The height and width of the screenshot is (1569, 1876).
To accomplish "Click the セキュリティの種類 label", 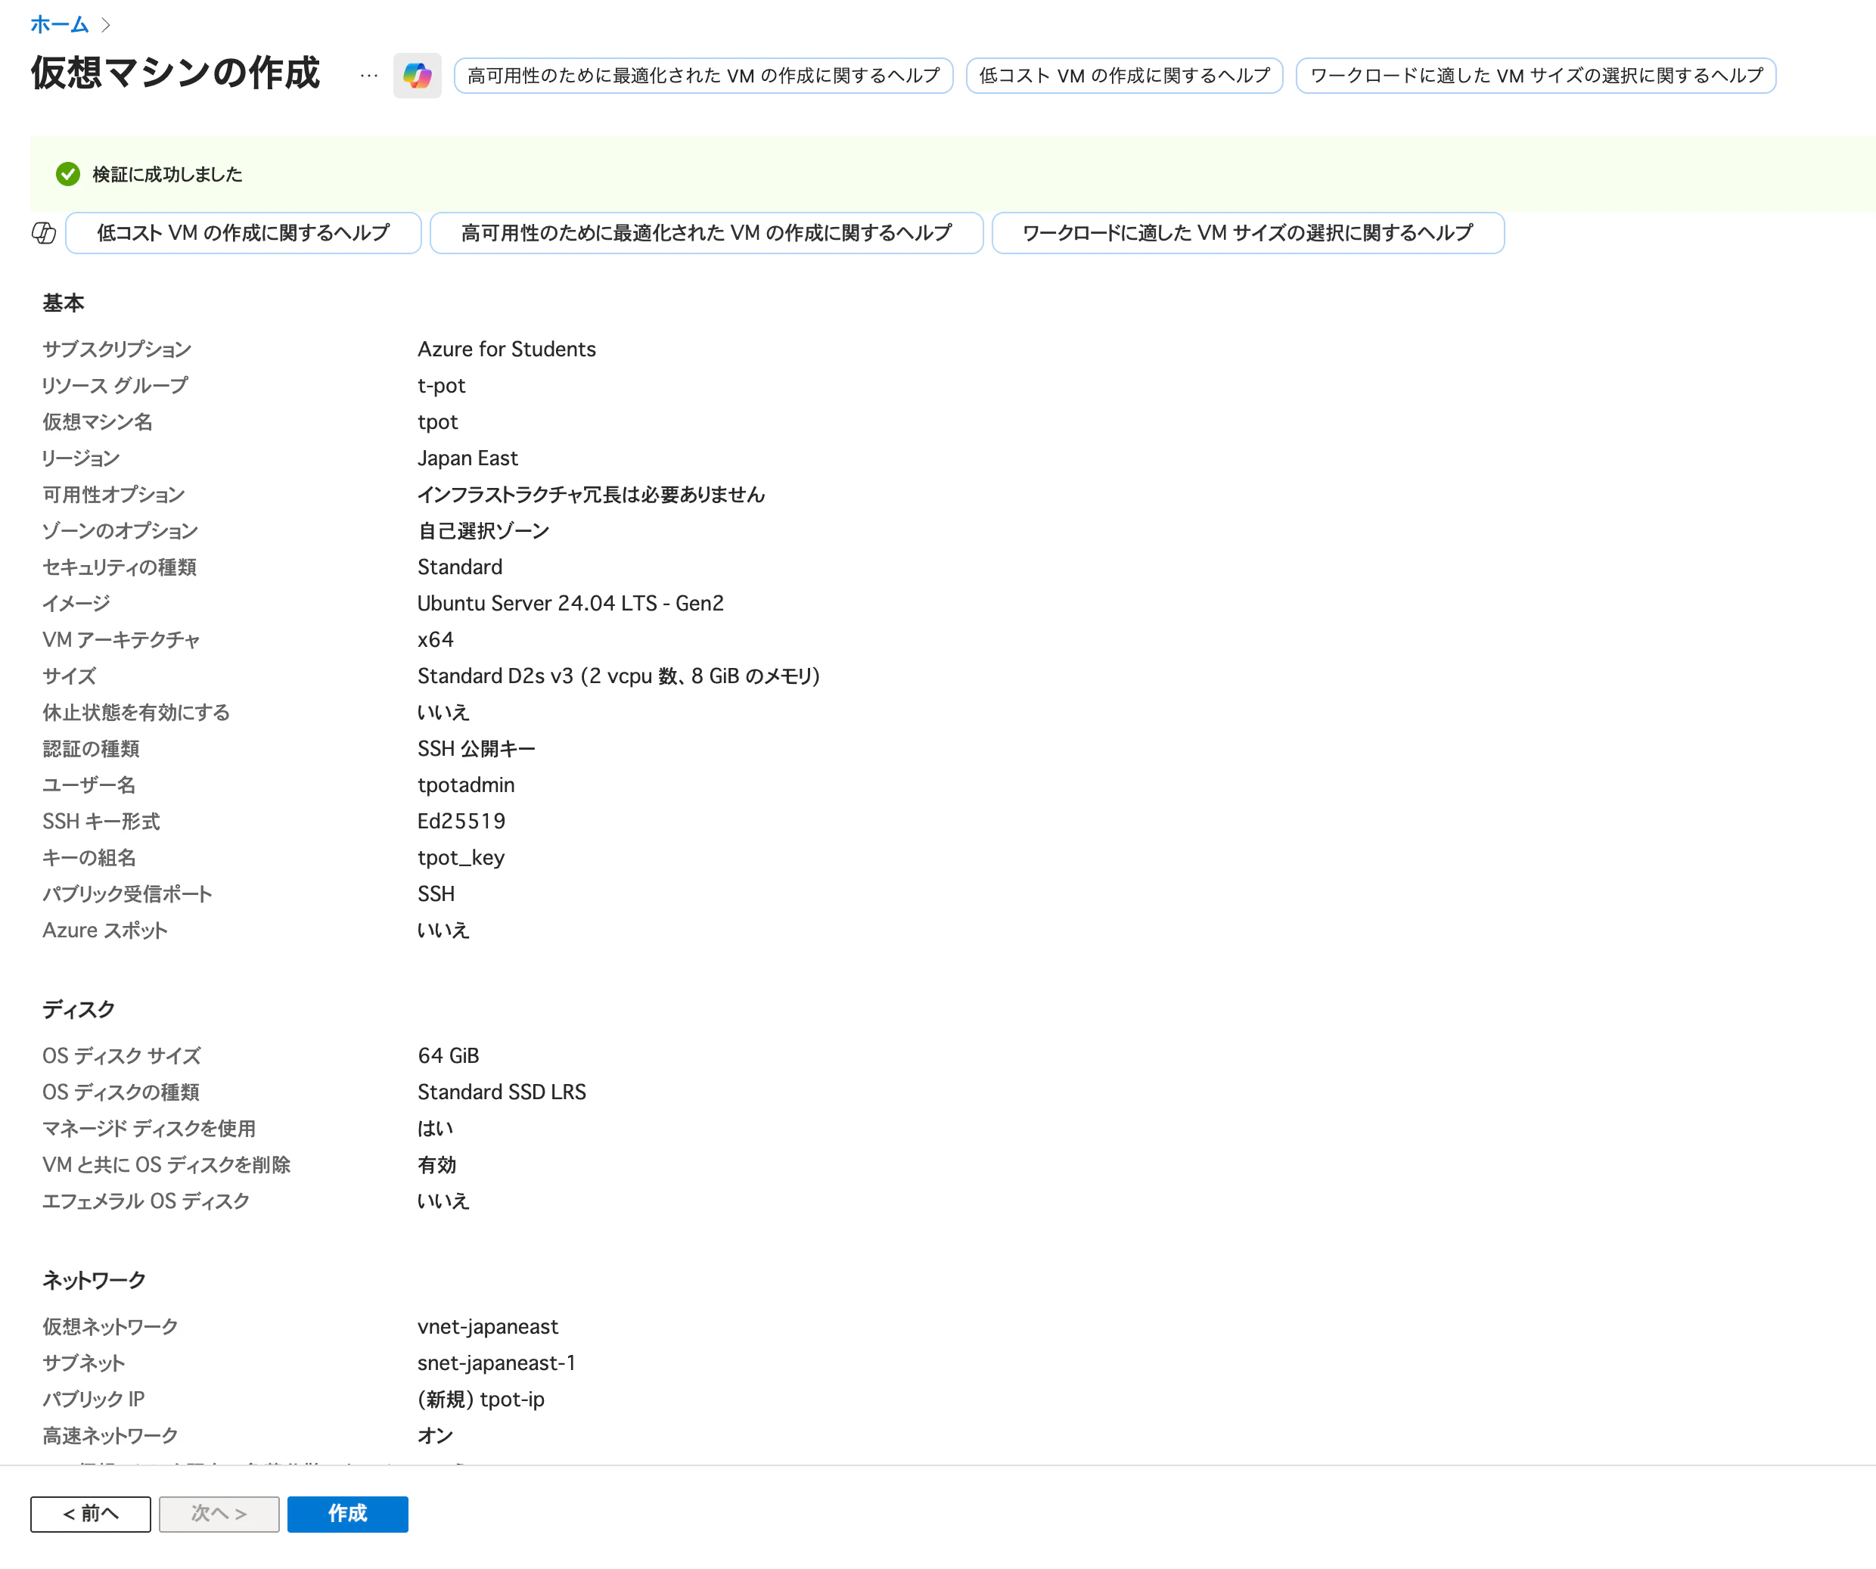I will [120, 567].
